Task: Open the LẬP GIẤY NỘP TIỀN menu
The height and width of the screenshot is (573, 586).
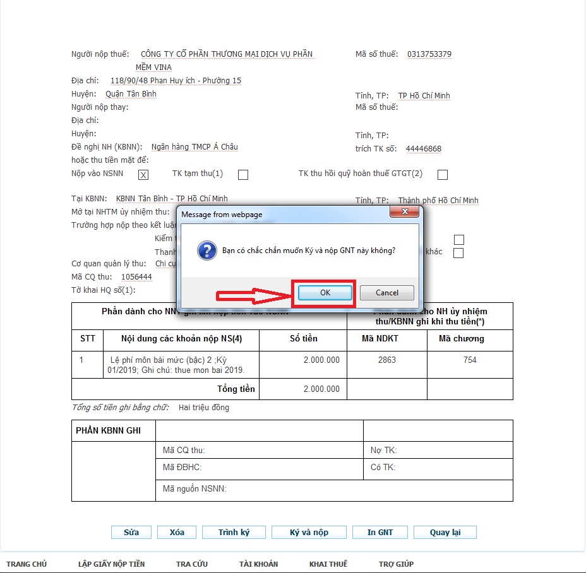Action: tap(111, 564)
